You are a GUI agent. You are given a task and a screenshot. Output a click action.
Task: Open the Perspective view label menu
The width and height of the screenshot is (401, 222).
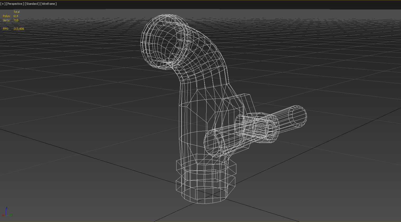pos(15,4)
